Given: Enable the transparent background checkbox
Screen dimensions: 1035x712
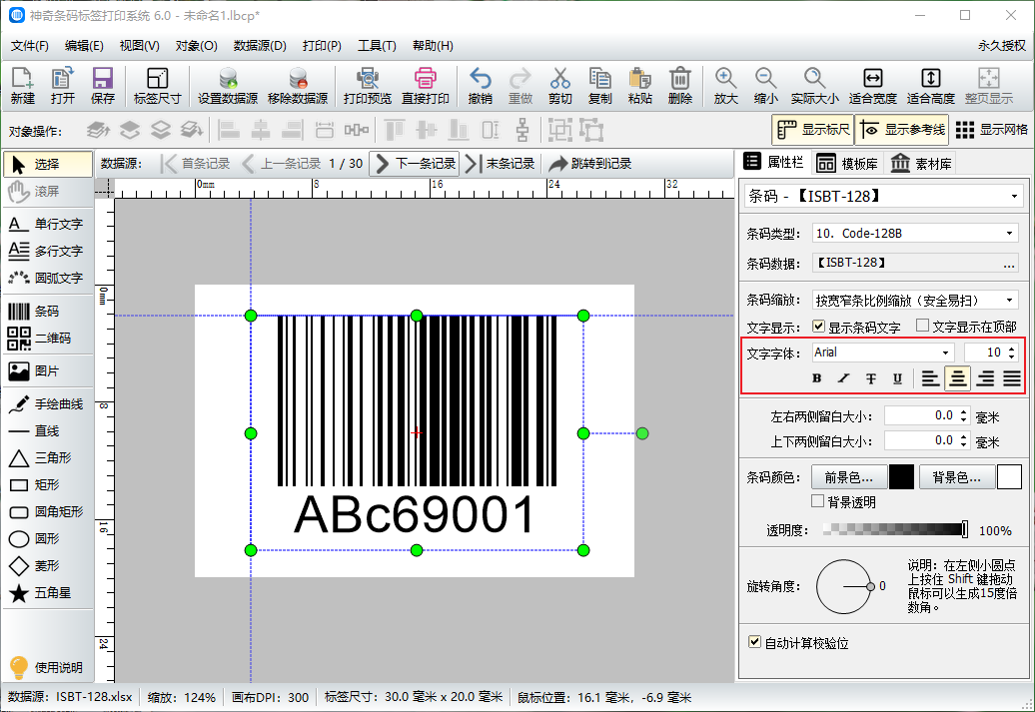Looking at the screenshot, I should [x=818, y=501].
